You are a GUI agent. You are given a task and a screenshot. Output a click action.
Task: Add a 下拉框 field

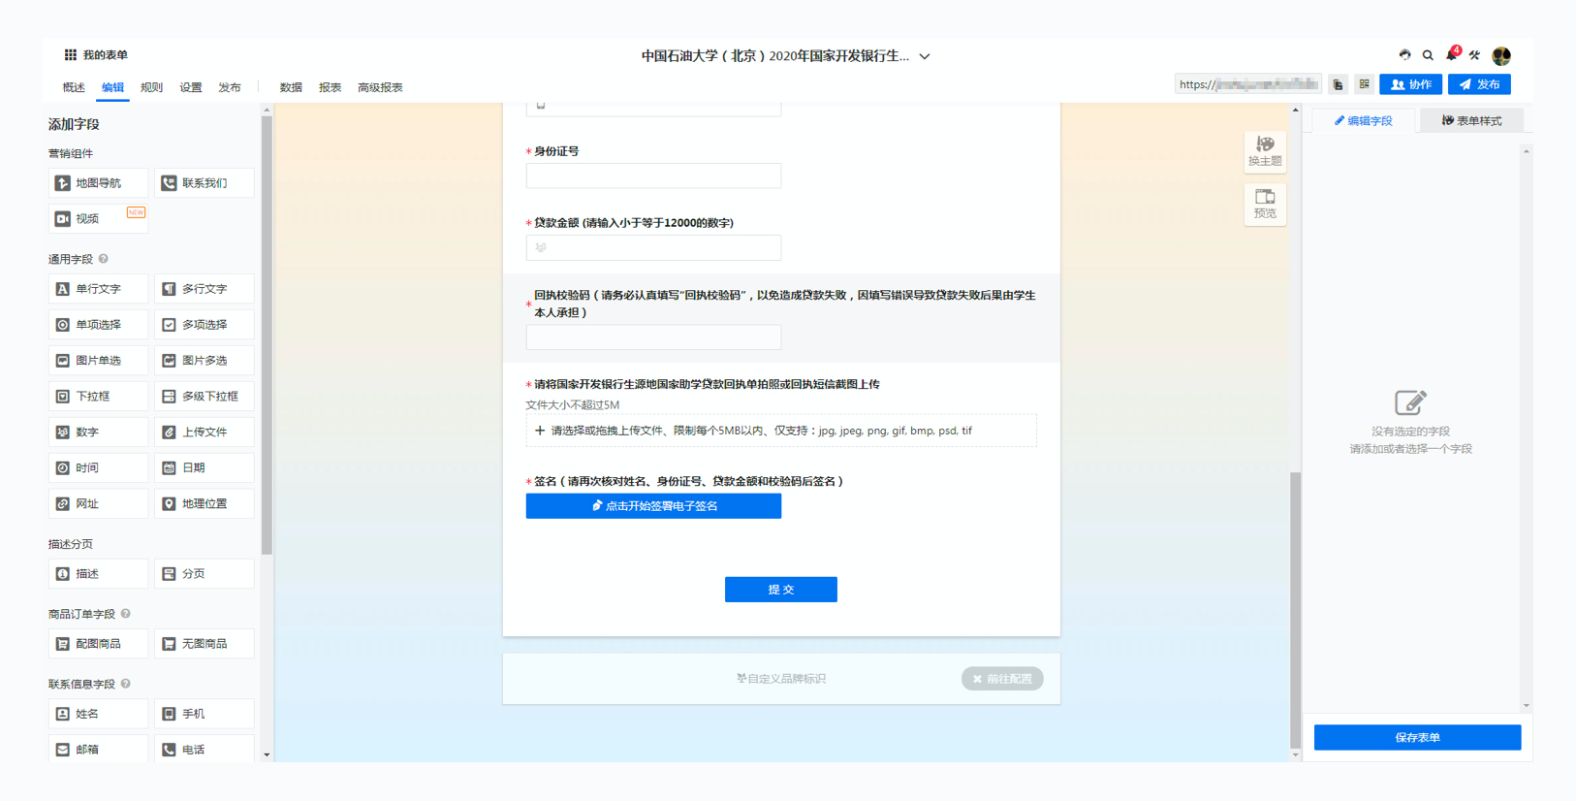(98, 397)
